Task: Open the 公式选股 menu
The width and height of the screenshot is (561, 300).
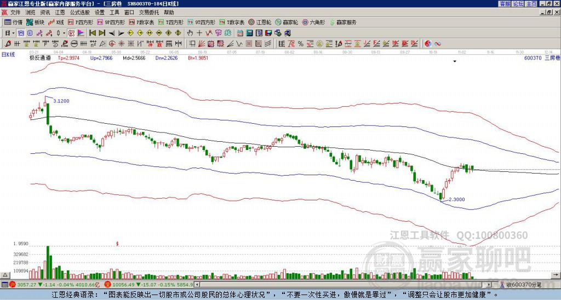Action: pyautogui.click(x=80, y=13)
